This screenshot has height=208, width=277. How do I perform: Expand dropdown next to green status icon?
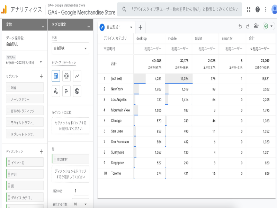tap(271, 26)
